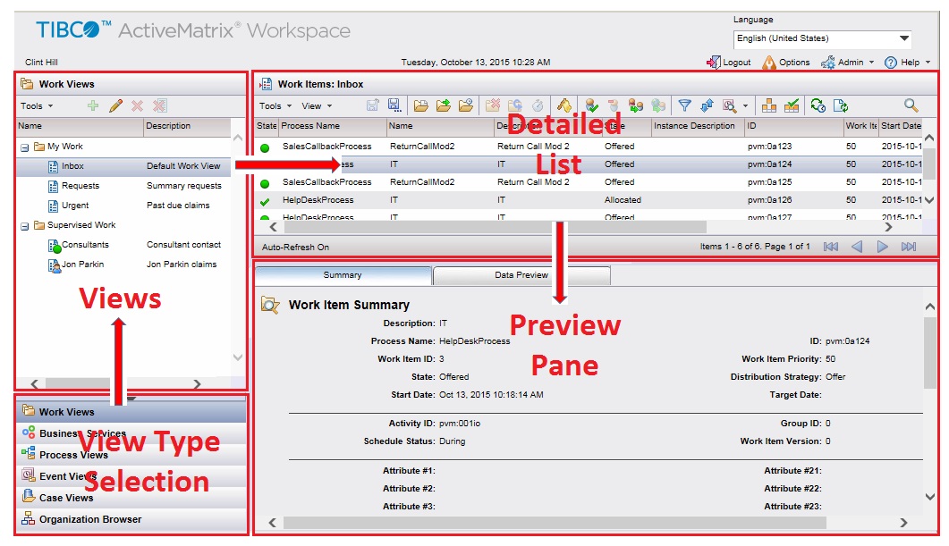Select Work Views in view type list
The height and width of the screenshot is (546, 949).
click(131, 412)
